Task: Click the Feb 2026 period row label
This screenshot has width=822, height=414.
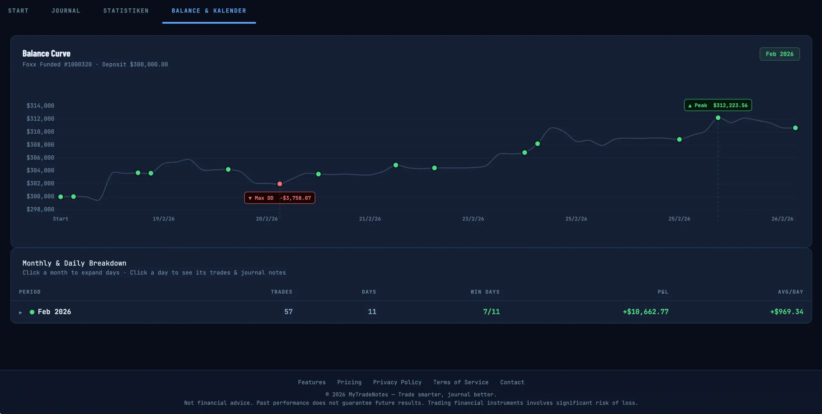Action: [x=54, y=312]
